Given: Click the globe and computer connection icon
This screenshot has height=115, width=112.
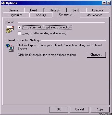Looking at the screenshot, I should point(10,47).
